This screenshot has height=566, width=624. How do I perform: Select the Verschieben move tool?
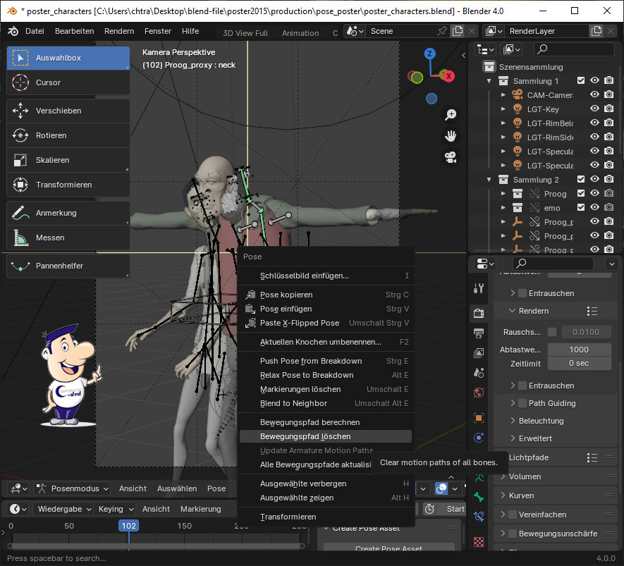click(x=68, y=111)
